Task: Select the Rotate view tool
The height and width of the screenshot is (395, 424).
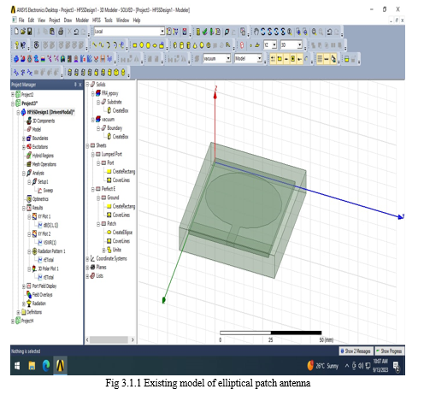Action: click(263, 32)
